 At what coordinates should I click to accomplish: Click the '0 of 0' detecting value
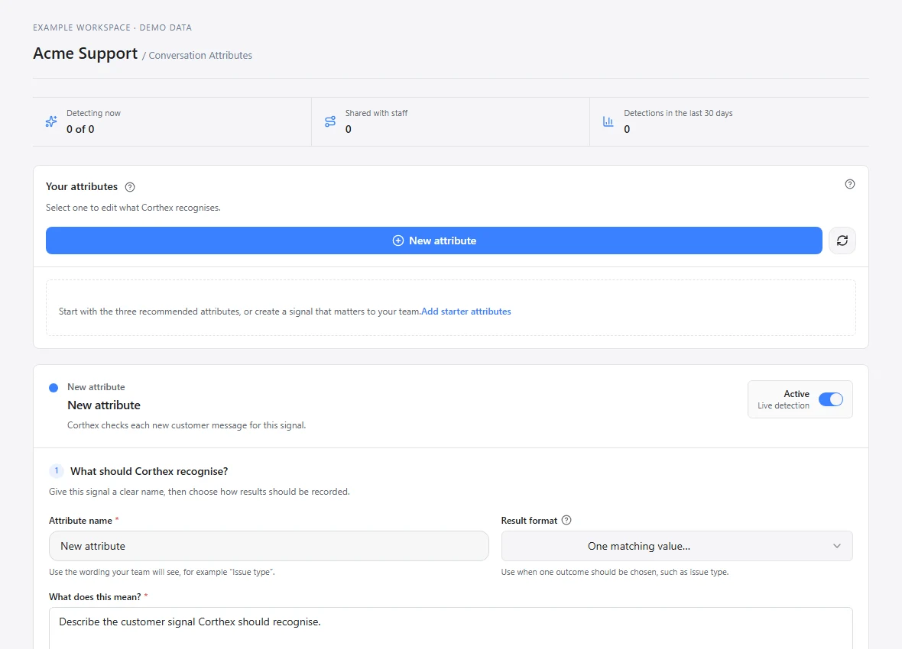pos(80,129)
